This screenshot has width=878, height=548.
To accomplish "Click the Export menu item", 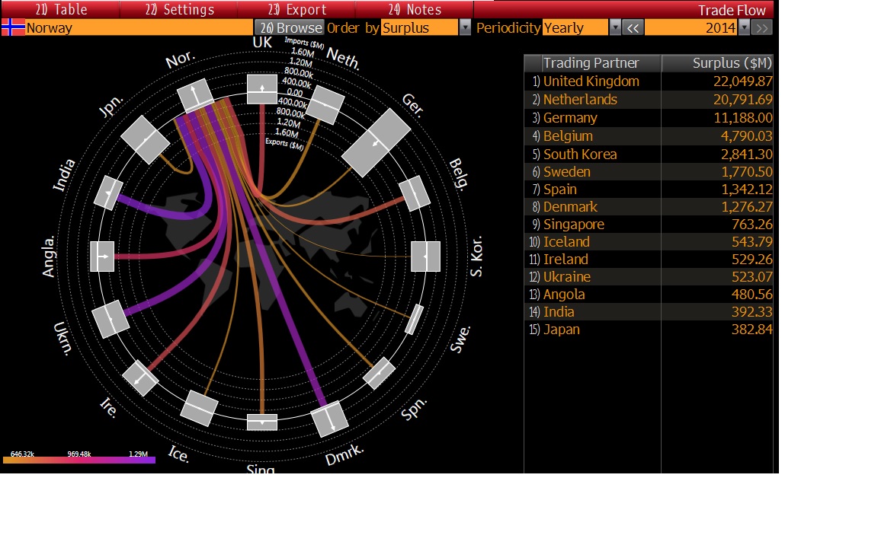I will (x=296, y=10).
